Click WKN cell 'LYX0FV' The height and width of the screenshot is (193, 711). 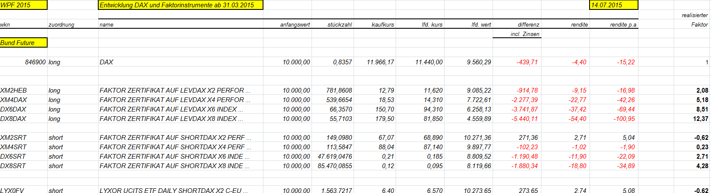tap(12, 190)
